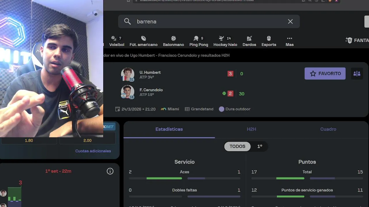369x207 pixels.
Task: Expand the Mas sports menu
Action: [289, 41]
